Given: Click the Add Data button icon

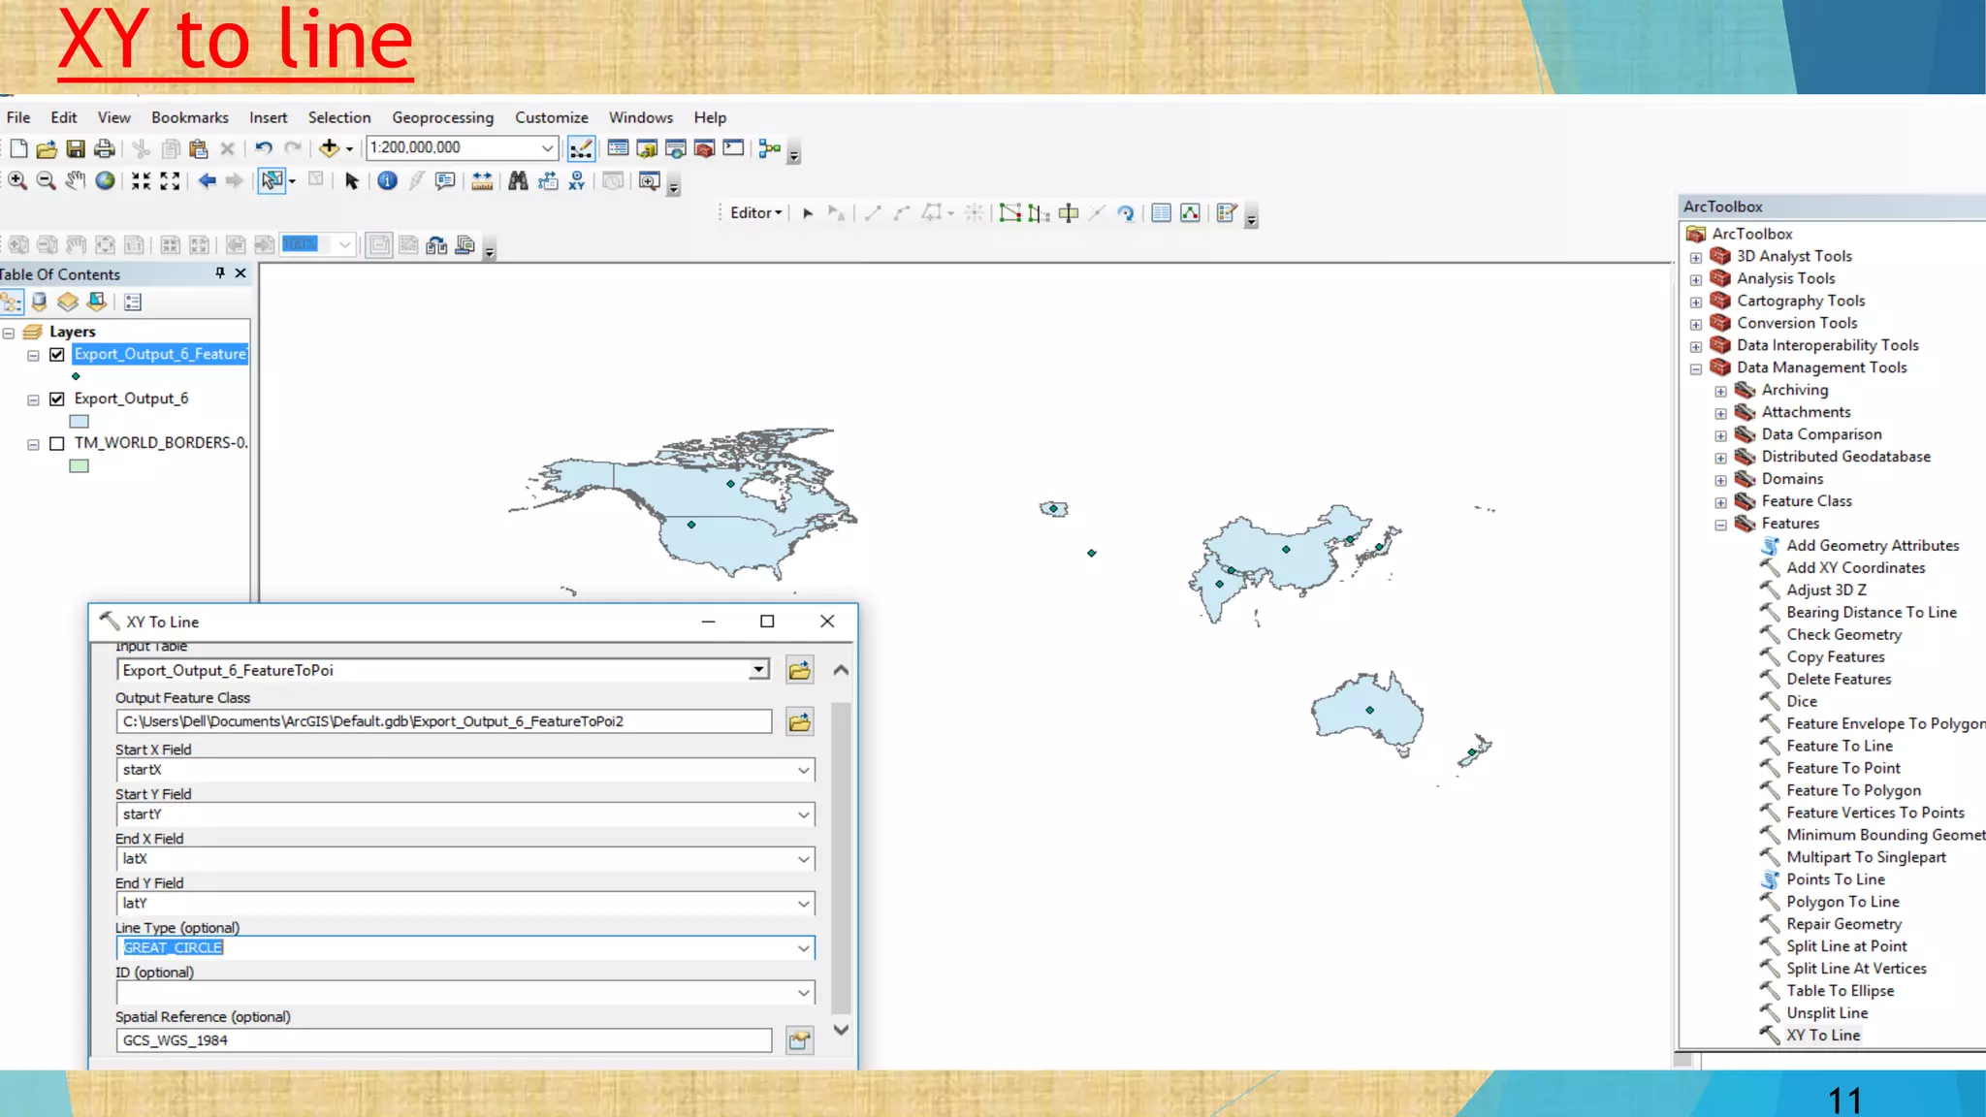Looking at the screenshot, I should click(329, 148).
